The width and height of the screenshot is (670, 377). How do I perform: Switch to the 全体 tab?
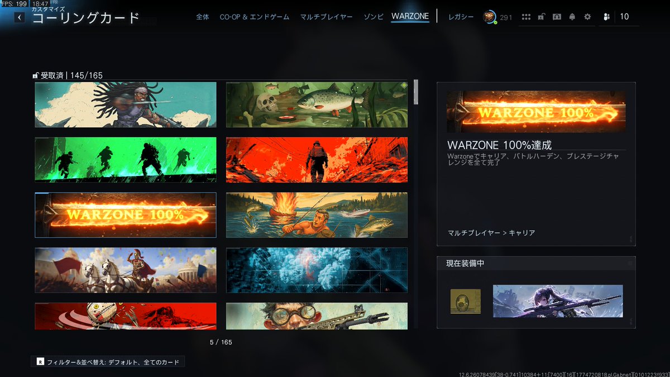(203, 17)
